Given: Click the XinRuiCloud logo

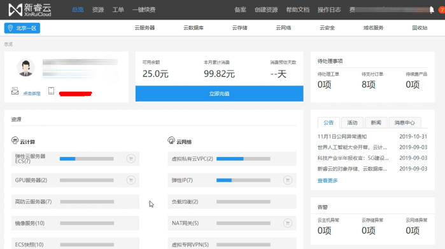Looking at the screenshot, I should (x=30, y=10).
